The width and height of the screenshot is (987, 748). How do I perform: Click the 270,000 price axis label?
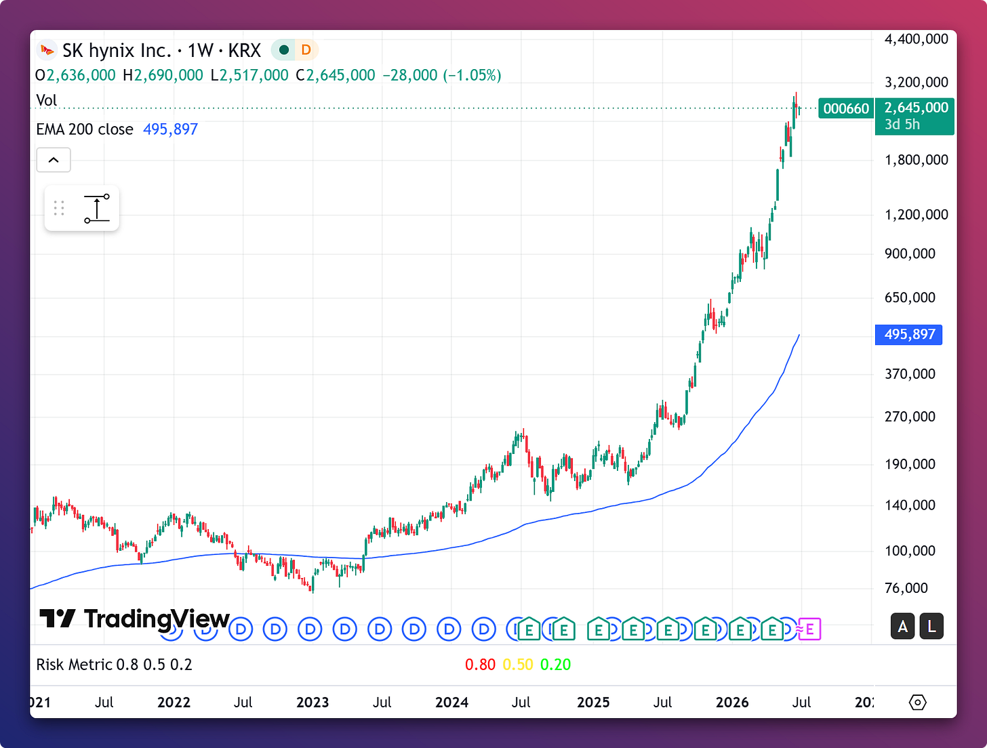pyautogui.click(x=910, y=417)
